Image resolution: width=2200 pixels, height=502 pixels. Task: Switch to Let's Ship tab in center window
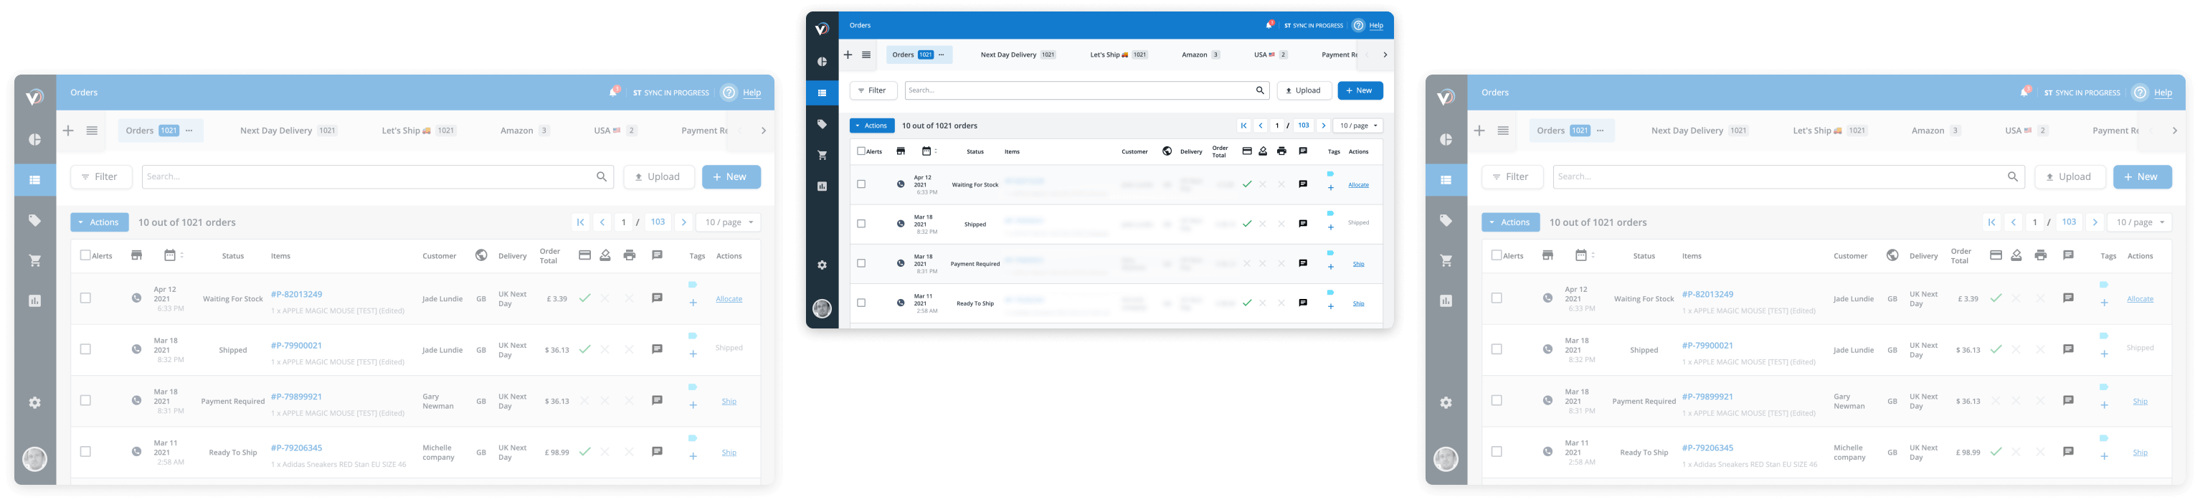(x=1119, y=55)
